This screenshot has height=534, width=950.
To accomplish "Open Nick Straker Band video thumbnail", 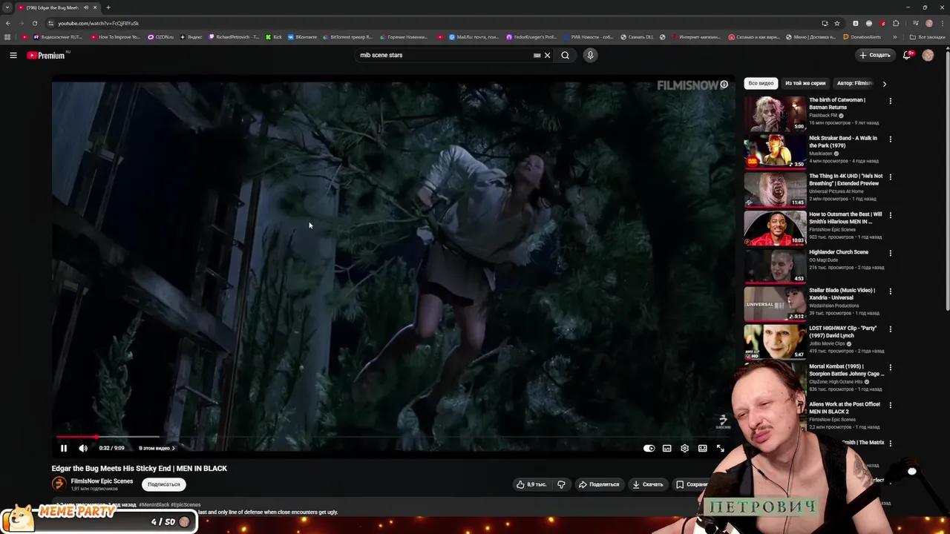I will [775, 151].
